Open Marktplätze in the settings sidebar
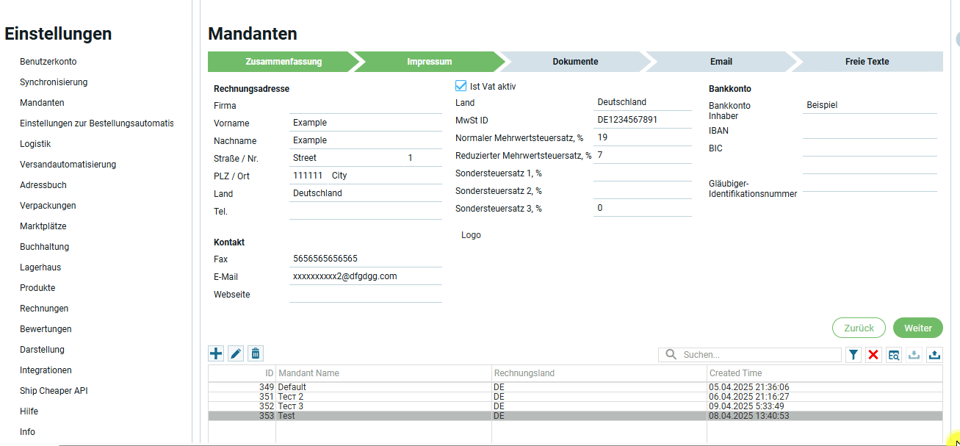Image resolution: width=960 pixels, height=446 pixels. [43, 226]
